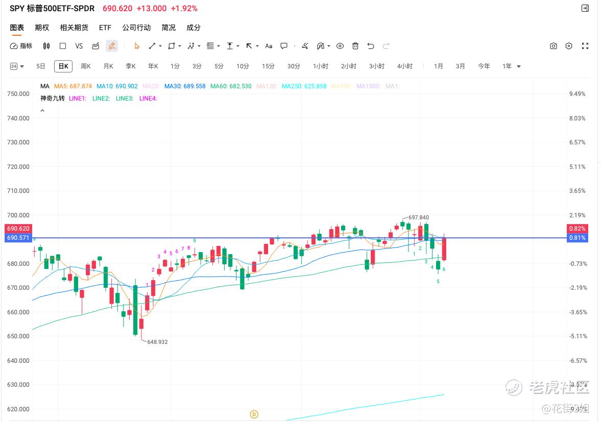The image size is (601, 422).
Task: Select the price range measure tool
Action: tap(230, 46)
